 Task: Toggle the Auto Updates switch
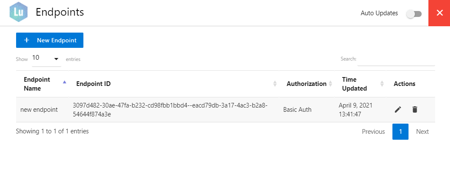coord(414,14)
